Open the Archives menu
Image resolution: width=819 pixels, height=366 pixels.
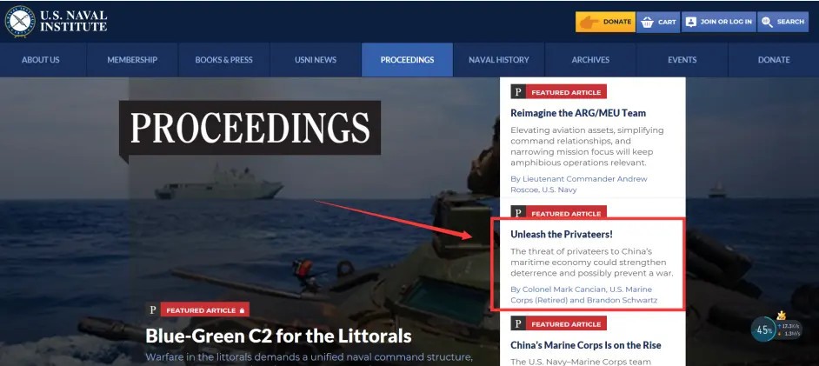click(590, 60)
